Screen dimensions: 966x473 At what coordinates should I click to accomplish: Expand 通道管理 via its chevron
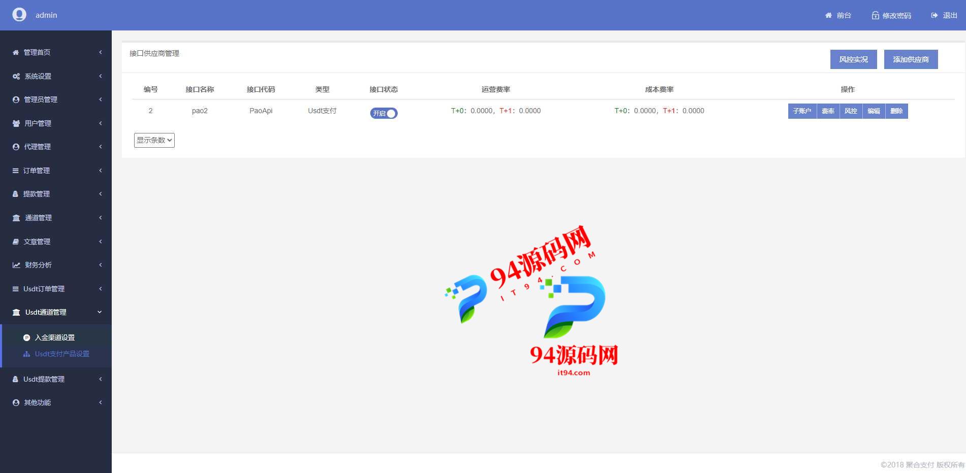101,218
